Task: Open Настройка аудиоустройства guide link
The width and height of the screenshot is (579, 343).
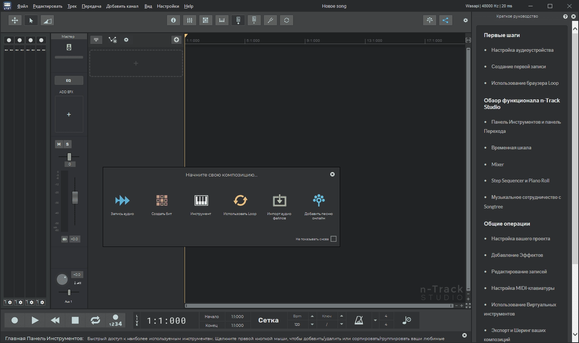Action: [x=522, y=50]
